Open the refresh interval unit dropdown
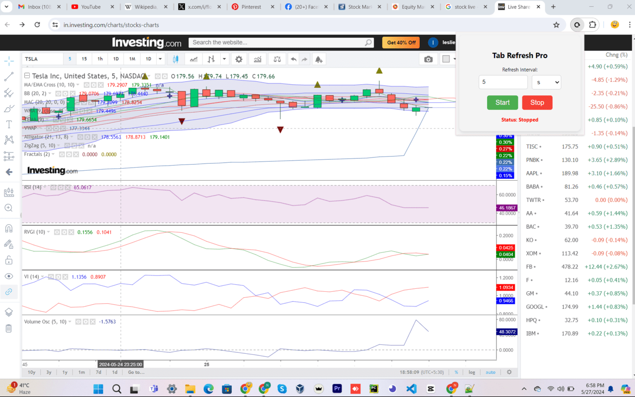 tap(546, 82)
